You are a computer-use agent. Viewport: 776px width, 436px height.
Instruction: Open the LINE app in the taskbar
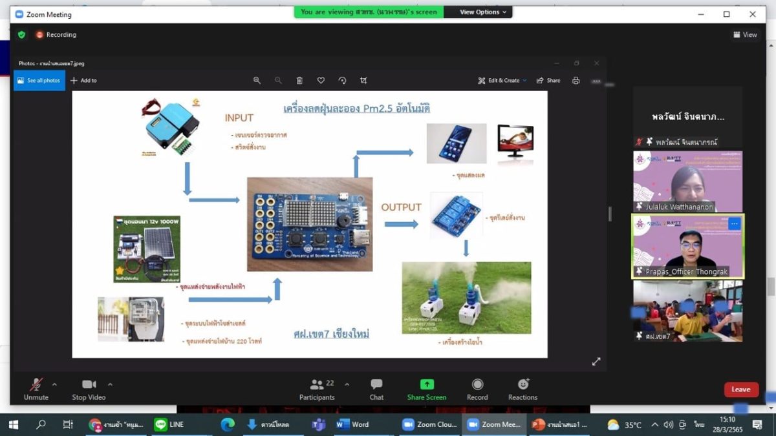coord(169,424)
